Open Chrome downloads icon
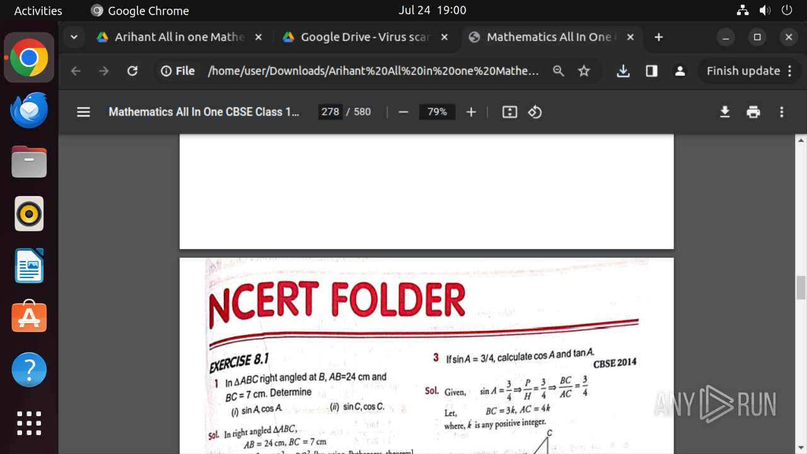Screen dimensions: 807x454 [623, 71]
